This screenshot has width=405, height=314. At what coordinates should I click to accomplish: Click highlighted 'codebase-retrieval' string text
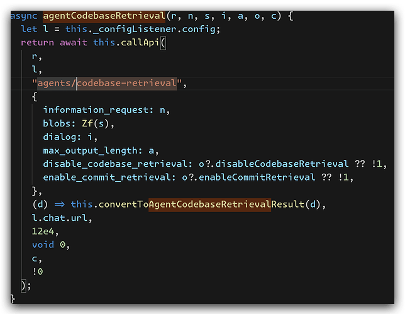(127, 83)
